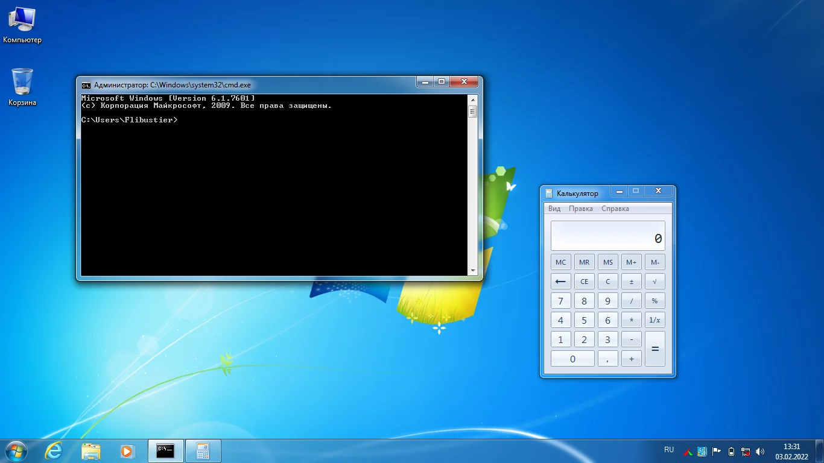824x463 pixels.
Task: Click the cmd window scrollbar thumb
Action: pos(473,111)
